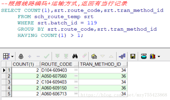Click TRAN_METHOD_ID value 34 in row 1

pyautogui.click(x=103, y=70)
